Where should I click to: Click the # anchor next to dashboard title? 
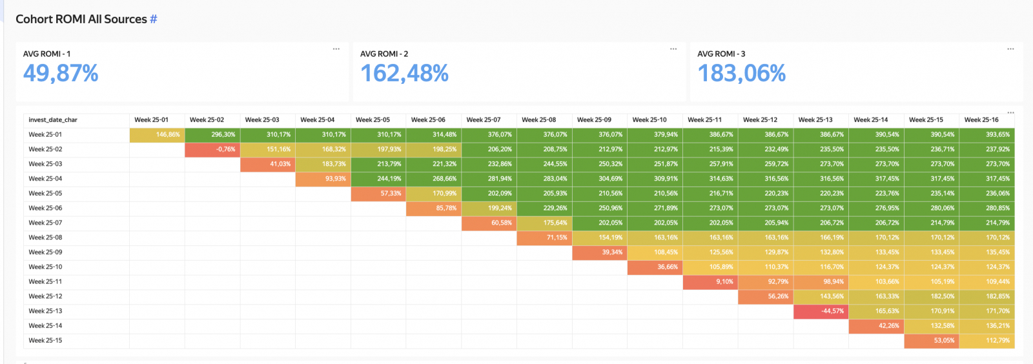pos(154,19)
